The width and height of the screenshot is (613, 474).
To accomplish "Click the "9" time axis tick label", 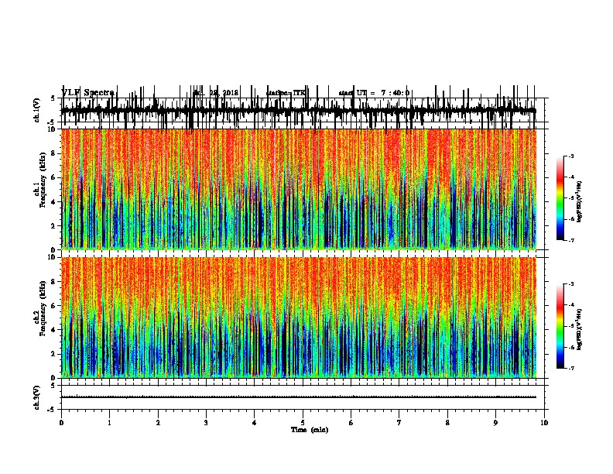I will (495, 423).
